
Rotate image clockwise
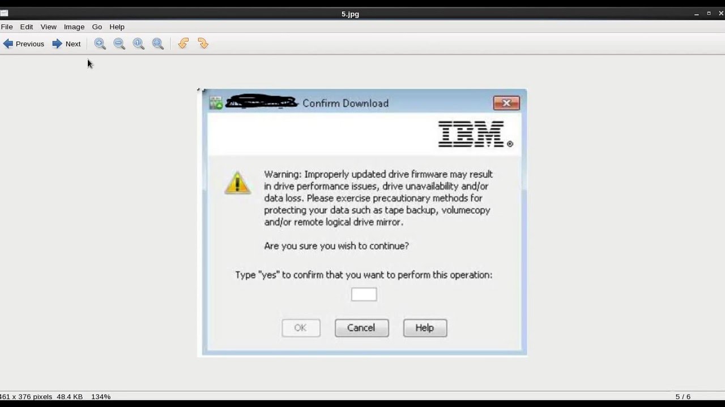coord(203,44)
